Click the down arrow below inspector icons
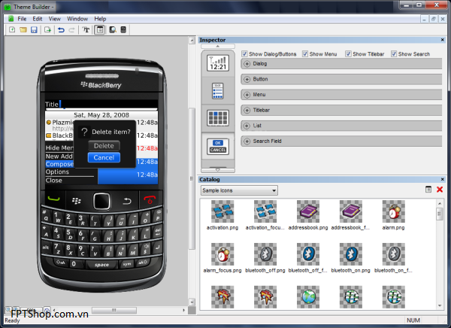 tap(218, 170)
